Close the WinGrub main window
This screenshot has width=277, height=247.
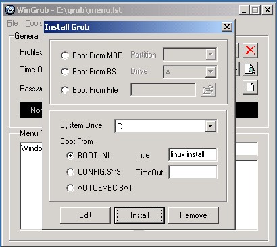[268, 10]
